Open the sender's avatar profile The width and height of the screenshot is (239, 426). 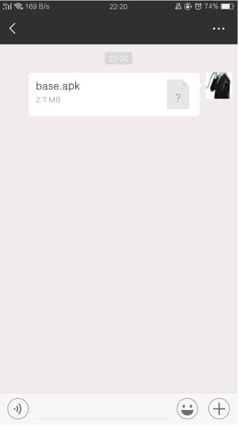pyautogui.click(x=219, y=85)
